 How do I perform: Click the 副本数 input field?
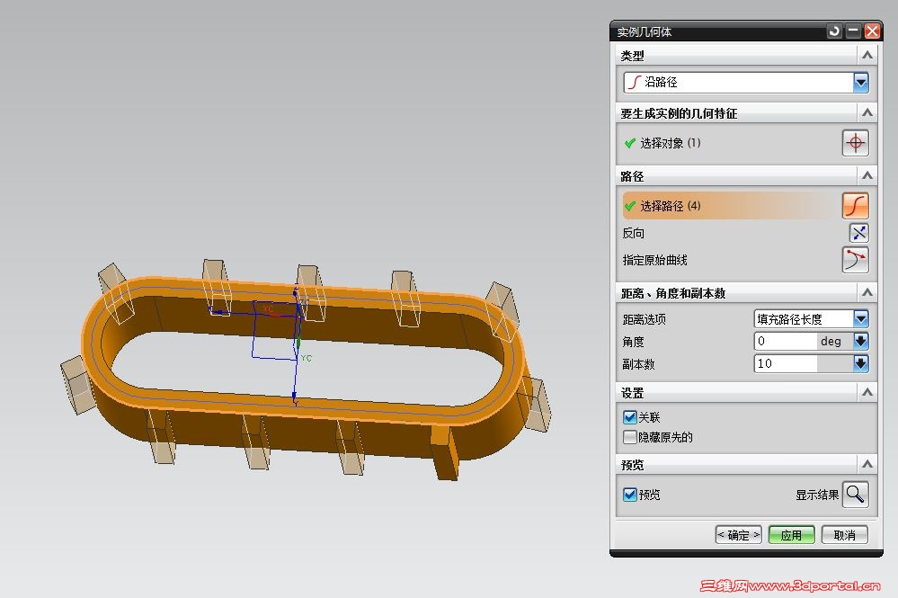pos(785,363)
